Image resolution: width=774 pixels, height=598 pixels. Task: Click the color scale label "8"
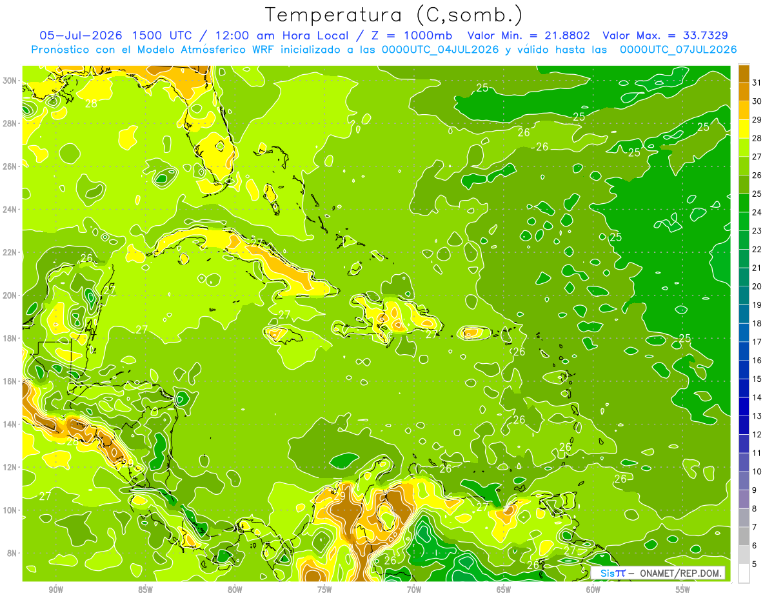pyautogui.click(x=755, y=509)
